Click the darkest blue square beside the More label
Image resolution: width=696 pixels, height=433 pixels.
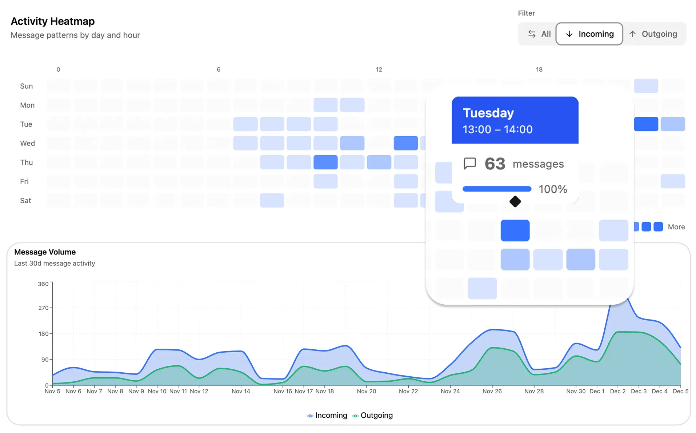coord(658,226)
